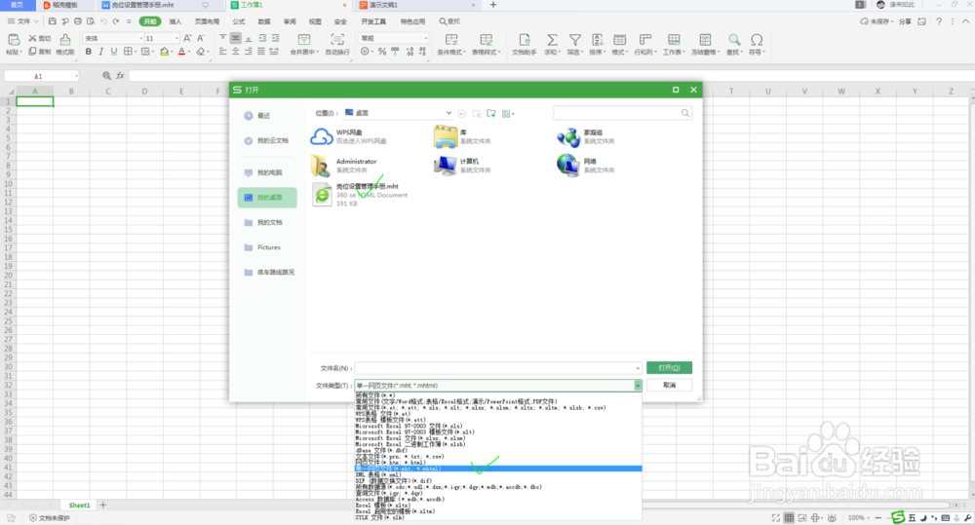Screen dimensions: 975x525
Task: Switch to the 视图 ribbon tab
Action: pos(315,21)
